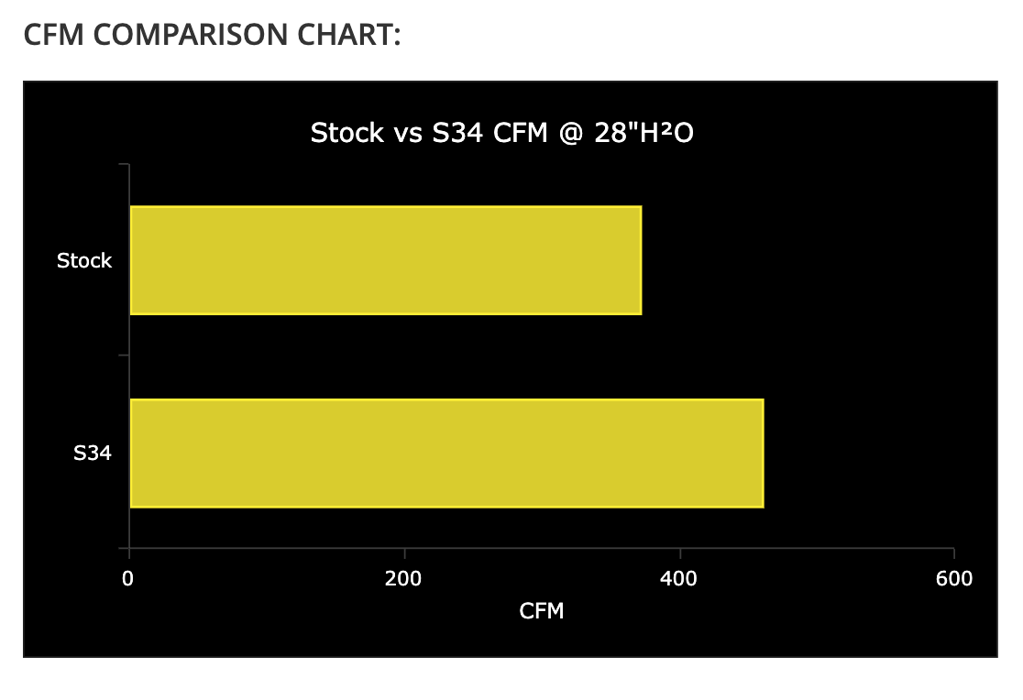Click the word "vs" in chart title

[x=405, y=133]
